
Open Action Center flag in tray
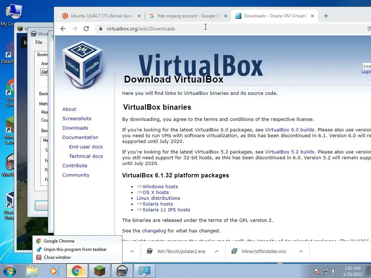317,271
